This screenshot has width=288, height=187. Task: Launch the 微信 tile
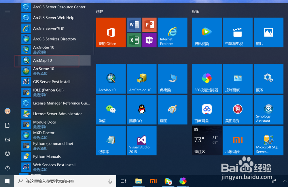point(111,110)
